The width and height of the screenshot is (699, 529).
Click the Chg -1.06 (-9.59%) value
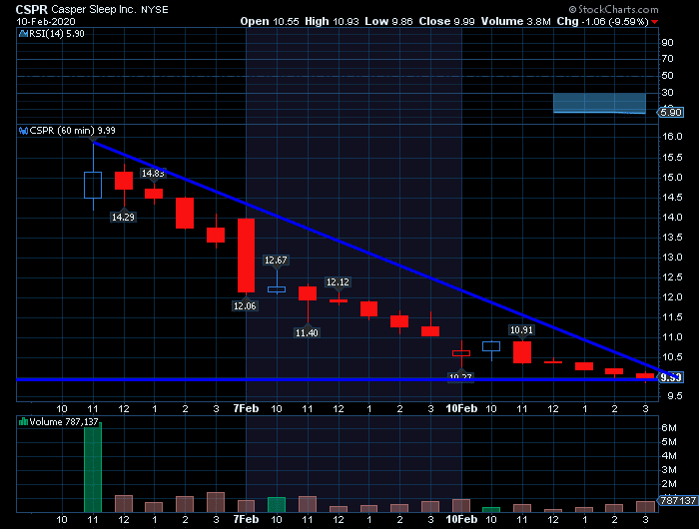603,21
